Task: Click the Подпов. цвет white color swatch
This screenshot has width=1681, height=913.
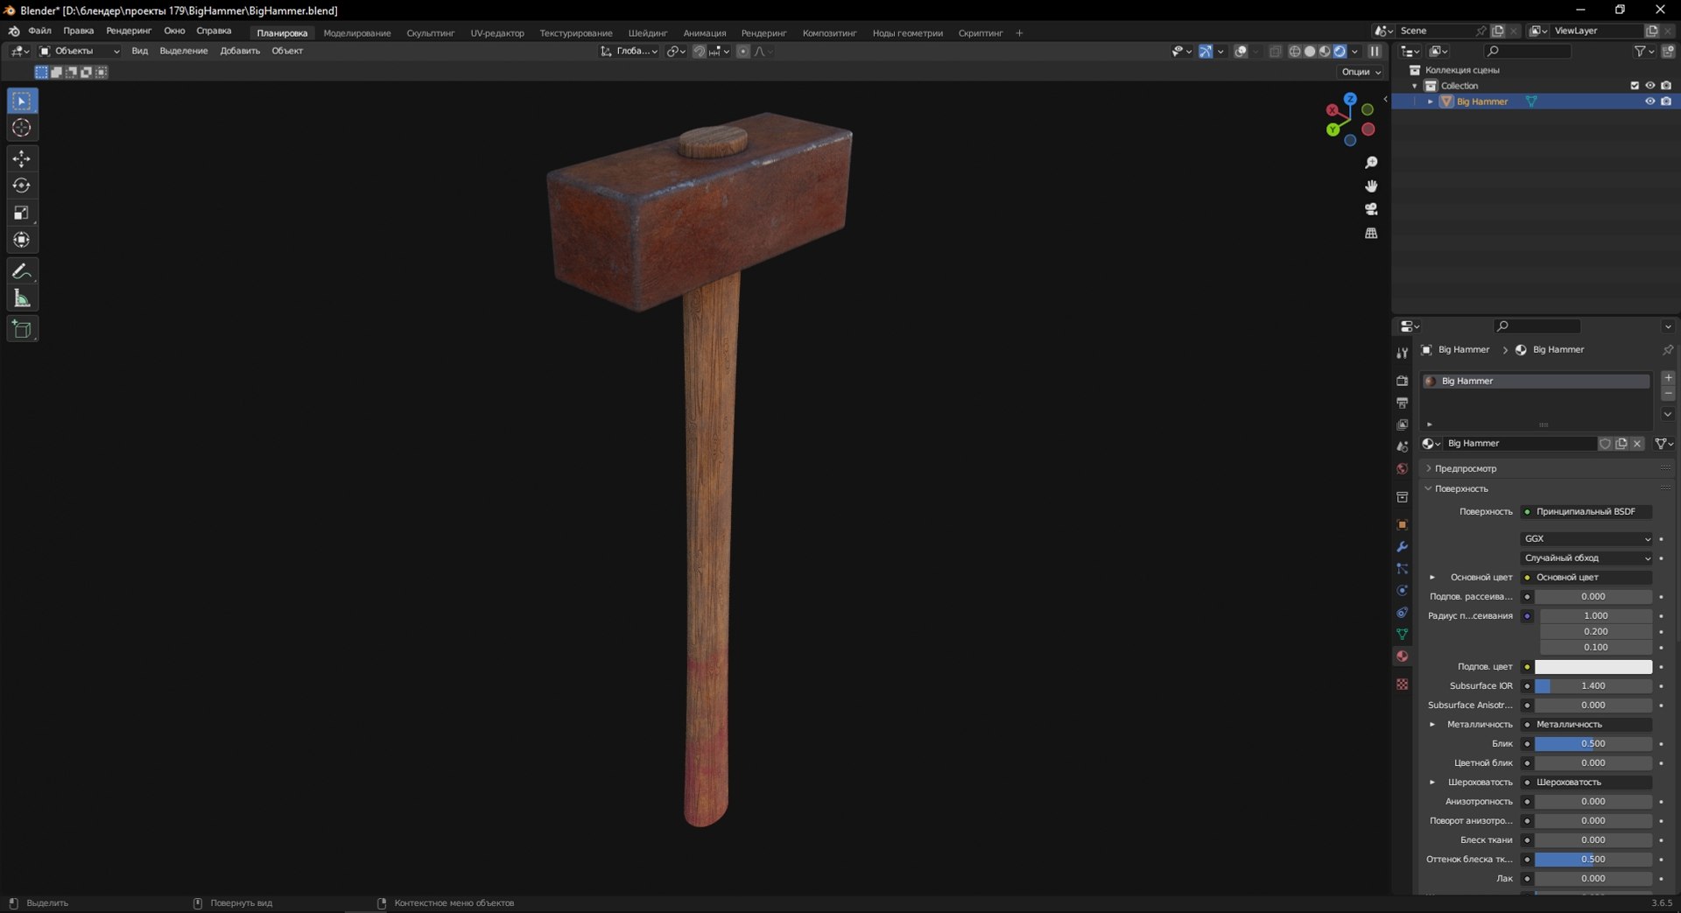Action: pyautogui.click(x=1593, y=667)
